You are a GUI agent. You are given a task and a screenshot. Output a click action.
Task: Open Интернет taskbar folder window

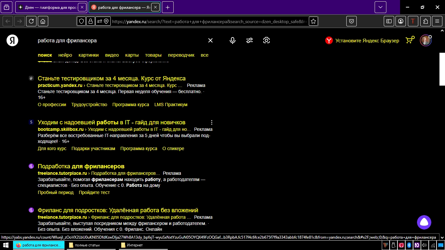pos(143,245)
